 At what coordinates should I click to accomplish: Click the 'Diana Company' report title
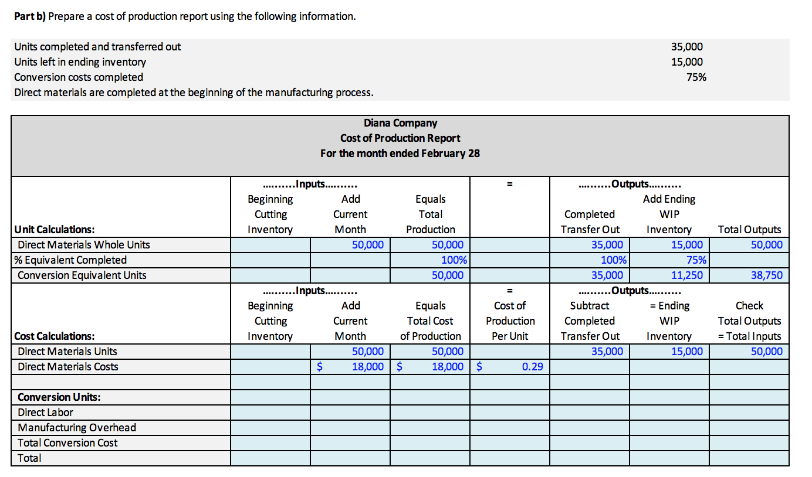400,123
